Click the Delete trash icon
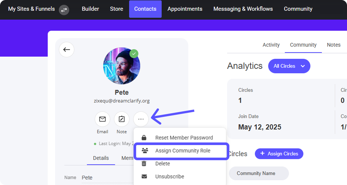Viewport: 347px width, 185px height. (144, 164)
